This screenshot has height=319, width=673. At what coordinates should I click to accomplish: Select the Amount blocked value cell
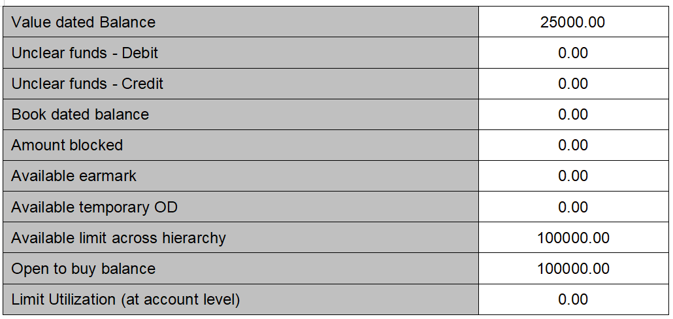[x=573, y=145]
